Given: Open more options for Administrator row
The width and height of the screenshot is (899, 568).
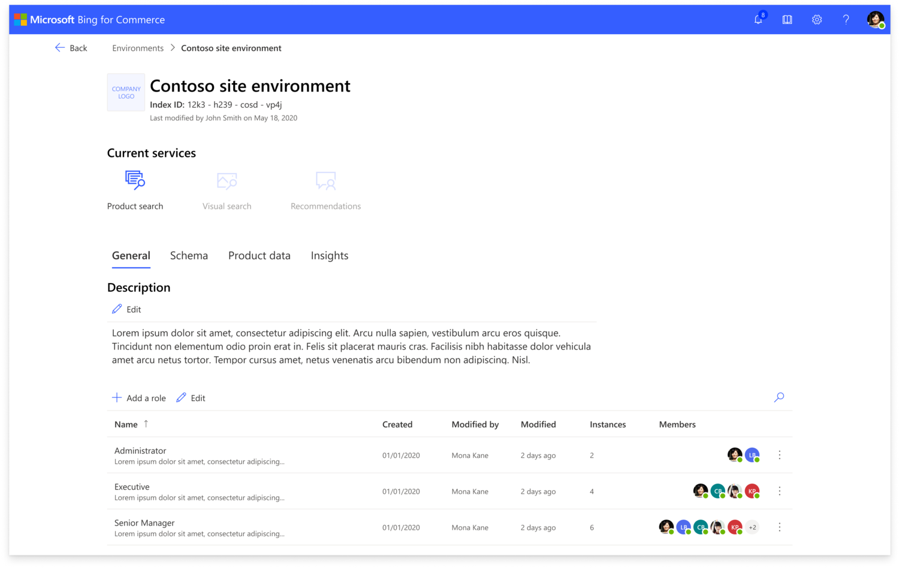Looking at the screenshot, I should [x=779, y=455].
